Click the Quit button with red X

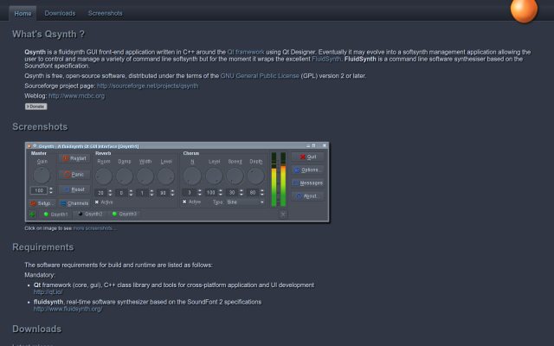tap(308, 157)
